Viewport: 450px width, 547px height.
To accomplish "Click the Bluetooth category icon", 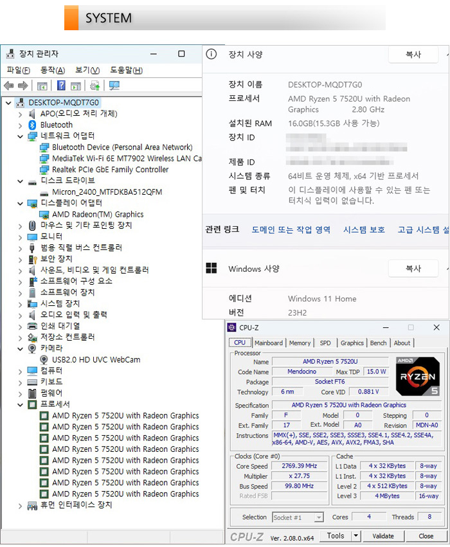I will [x=32, y=125].
